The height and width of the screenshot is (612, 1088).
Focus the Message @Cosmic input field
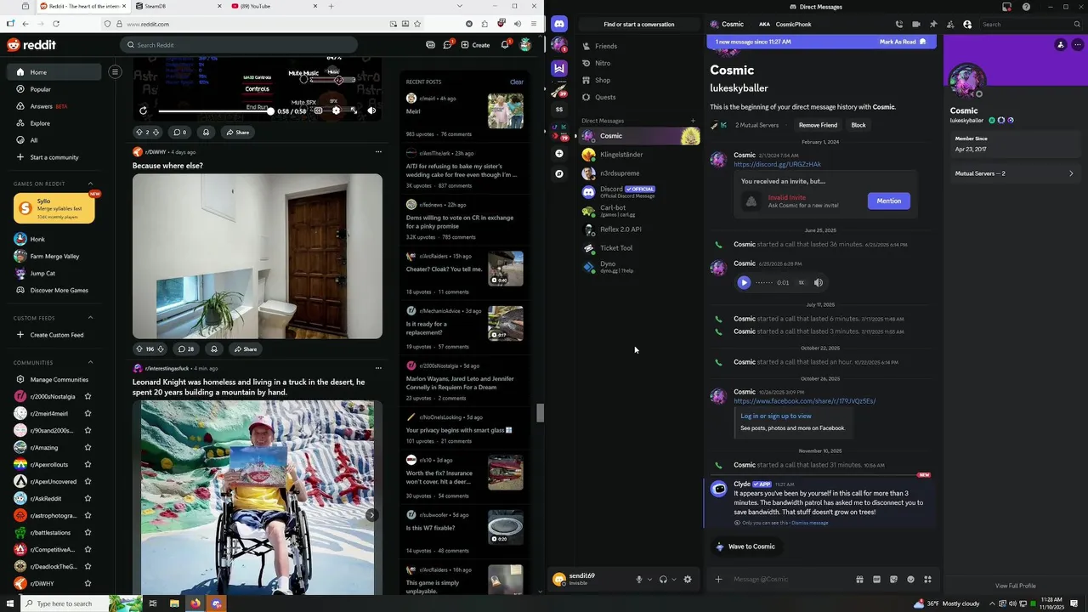pyautogui.click(x=790, y=580)
